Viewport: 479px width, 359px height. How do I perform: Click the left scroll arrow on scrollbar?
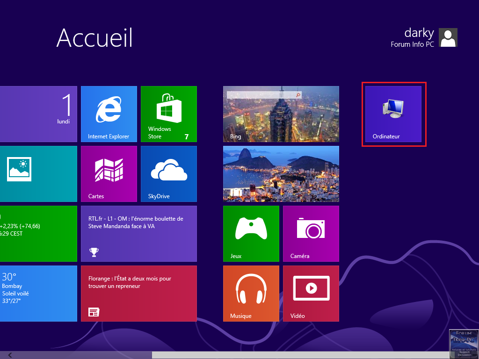click(10, 355)
